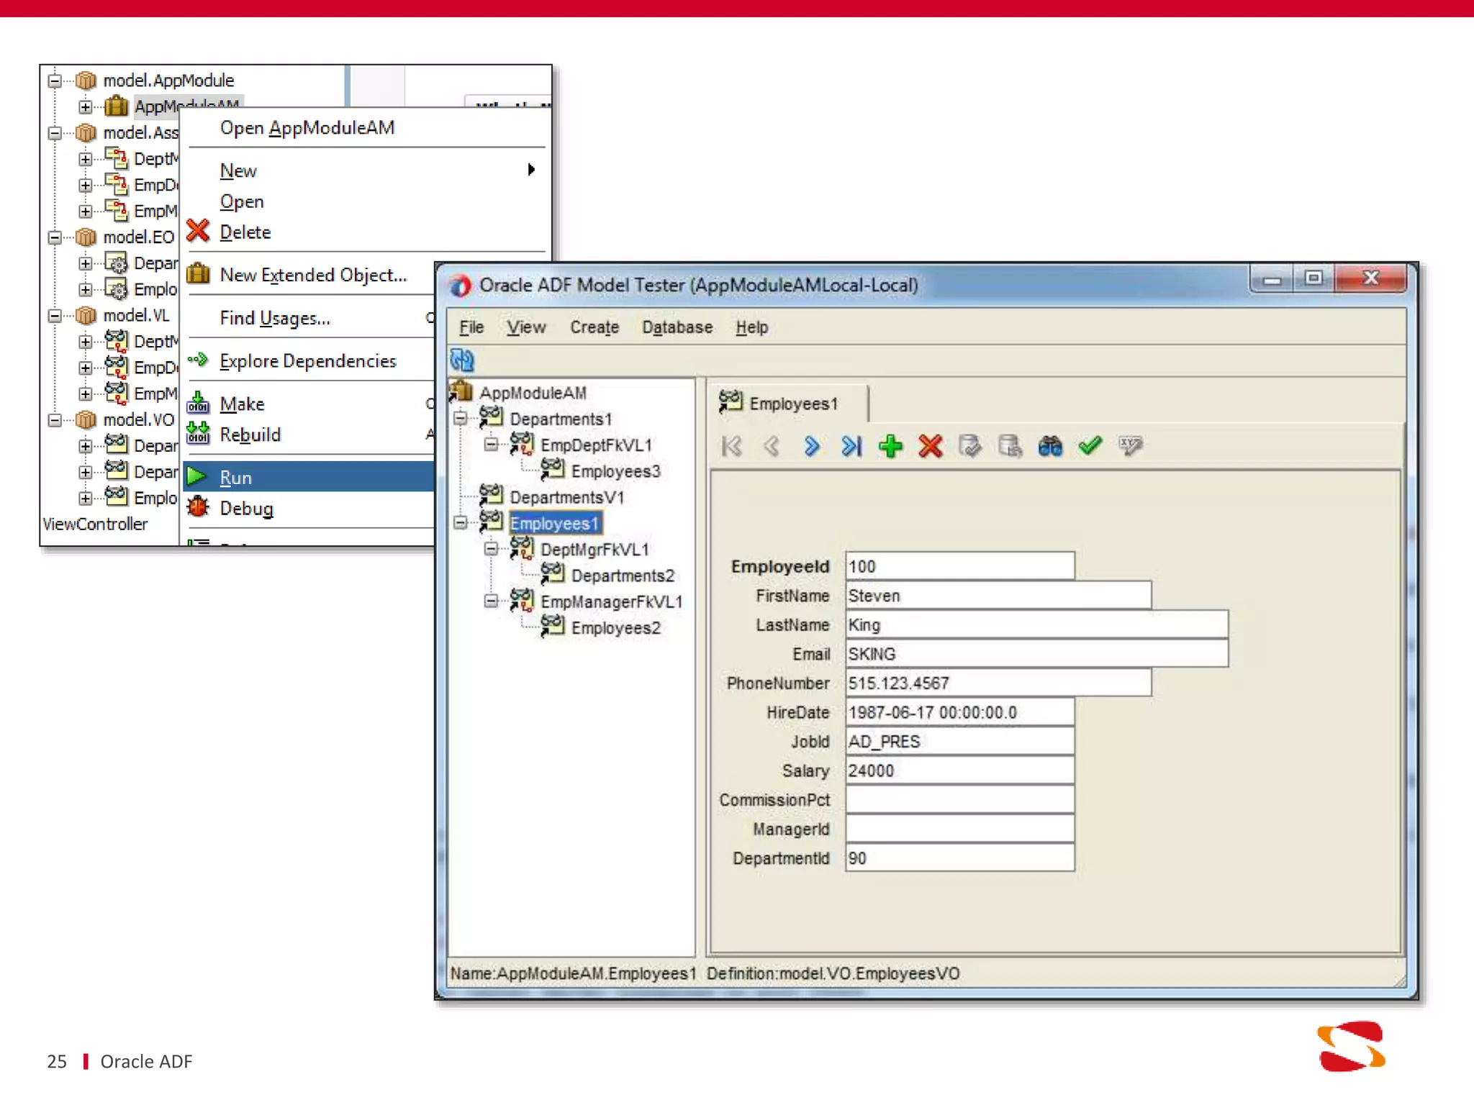Click the DepartmentId field showing 90
The height and width of the screenshot is (1105, 1474).
point(960,858)
